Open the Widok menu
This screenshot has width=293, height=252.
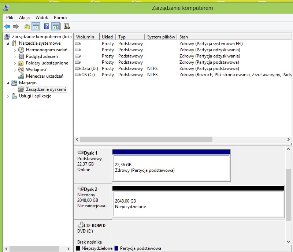(42, 18)
